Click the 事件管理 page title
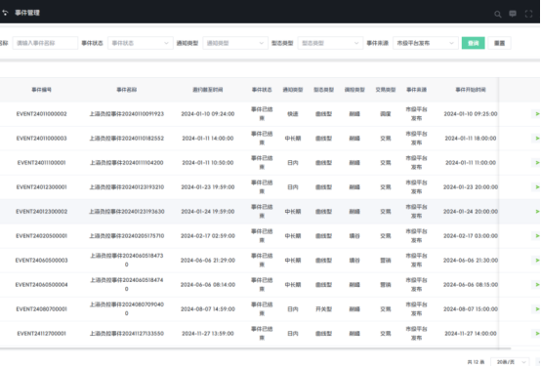The height and width of the screenshot is (366, 541). 27,13
